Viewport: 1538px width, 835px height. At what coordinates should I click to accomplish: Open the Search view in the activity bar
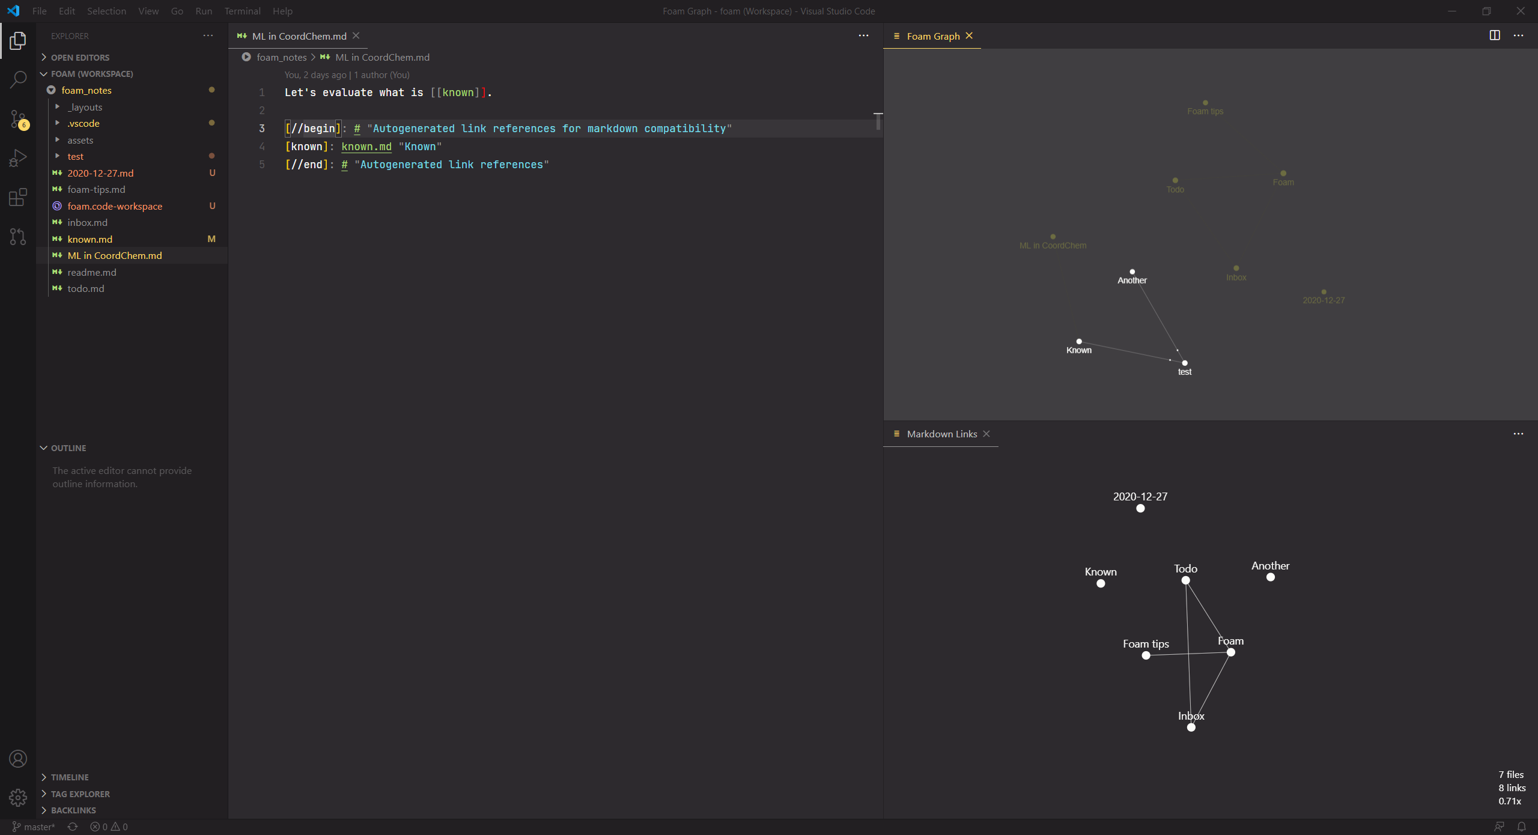(x=17, y=79)
